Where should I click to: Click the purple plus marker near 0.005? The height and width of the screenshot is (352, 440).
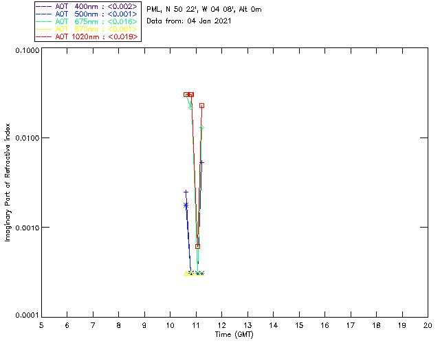tap(201, 162)
